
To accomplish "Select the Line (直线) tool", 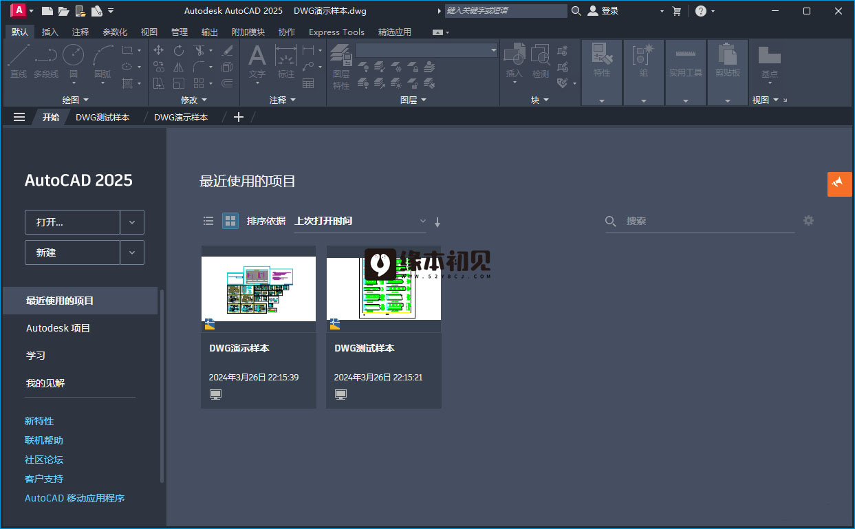I will pyautogui.click(x=19, y=61).
